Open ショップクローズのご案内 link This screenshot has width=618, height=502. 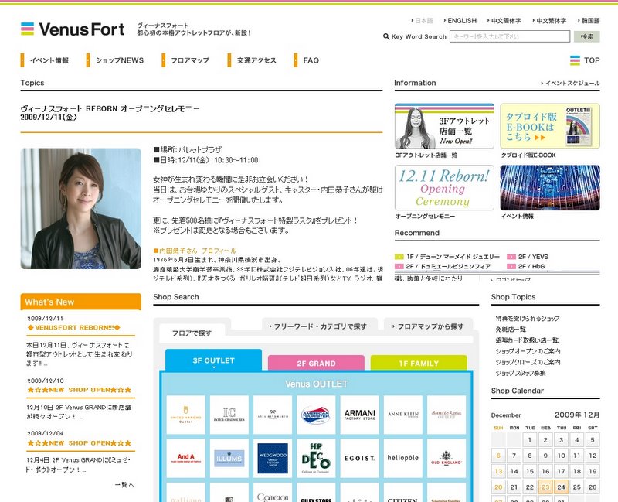pos(528,362)
